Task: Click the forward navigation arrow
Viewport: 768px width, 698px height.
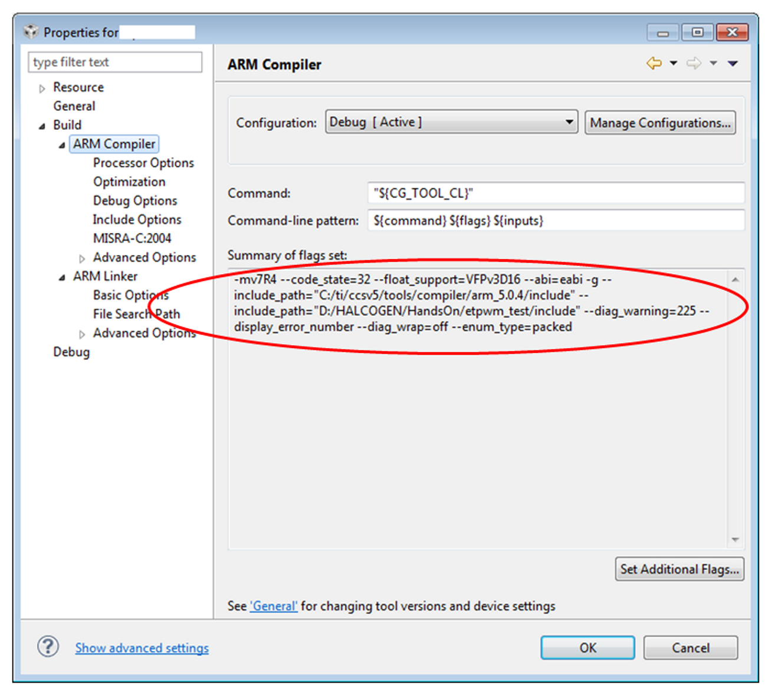Action: coord(694,63)
